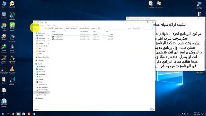The height and width of the screenshot is (116, 206).
Task: Select installscript.vdf file icon
Action: (53, 34)
